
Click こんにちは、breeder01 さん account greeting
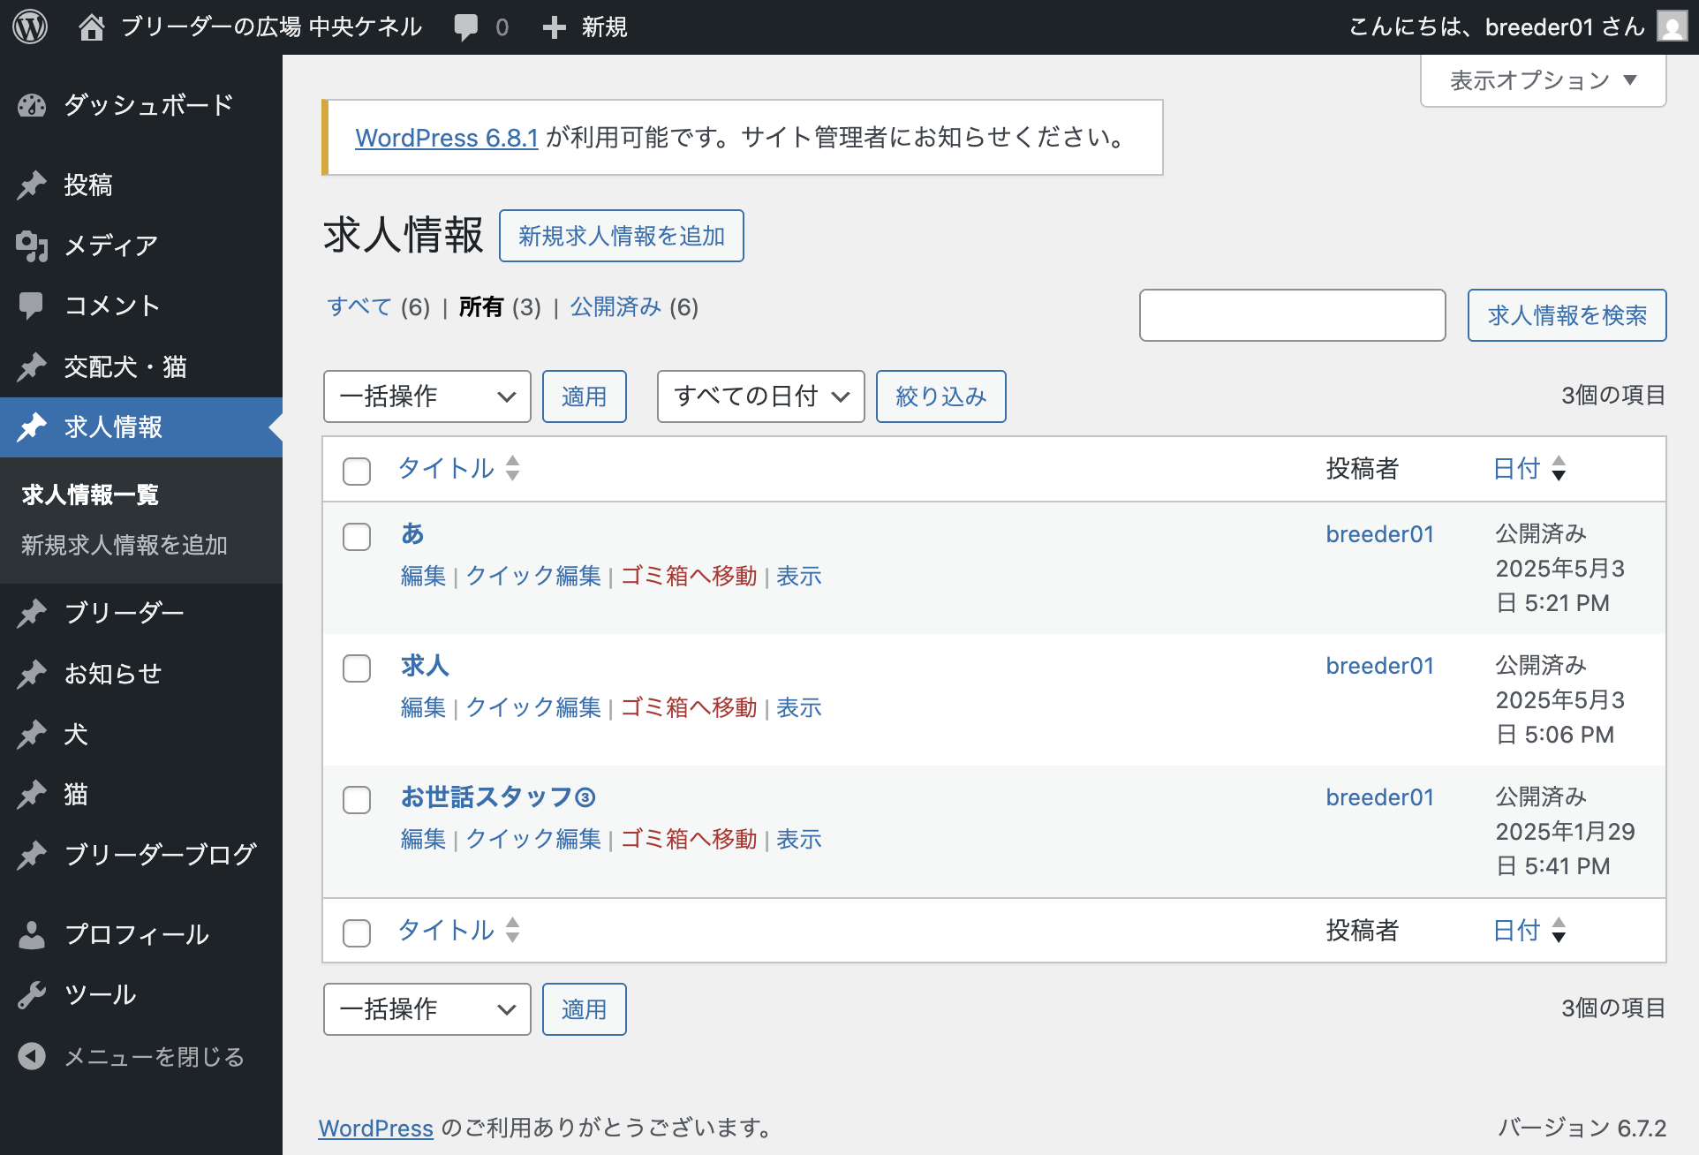(x=1497, y=27)
